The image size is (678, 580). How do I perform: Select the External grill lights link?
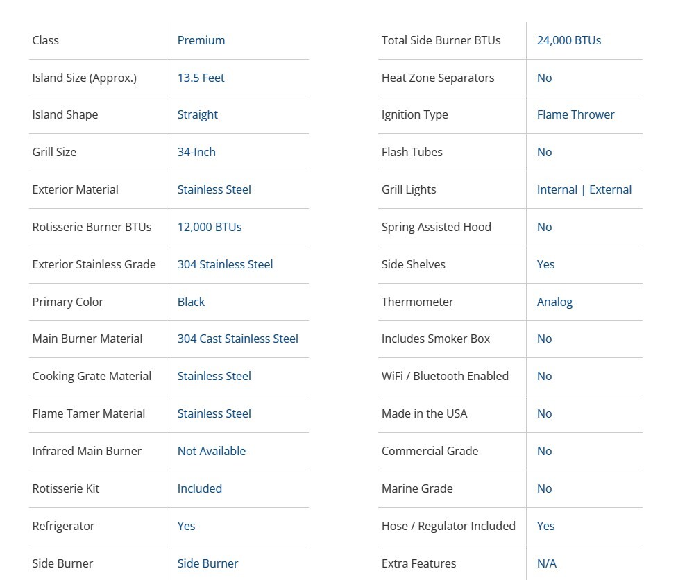610,189
